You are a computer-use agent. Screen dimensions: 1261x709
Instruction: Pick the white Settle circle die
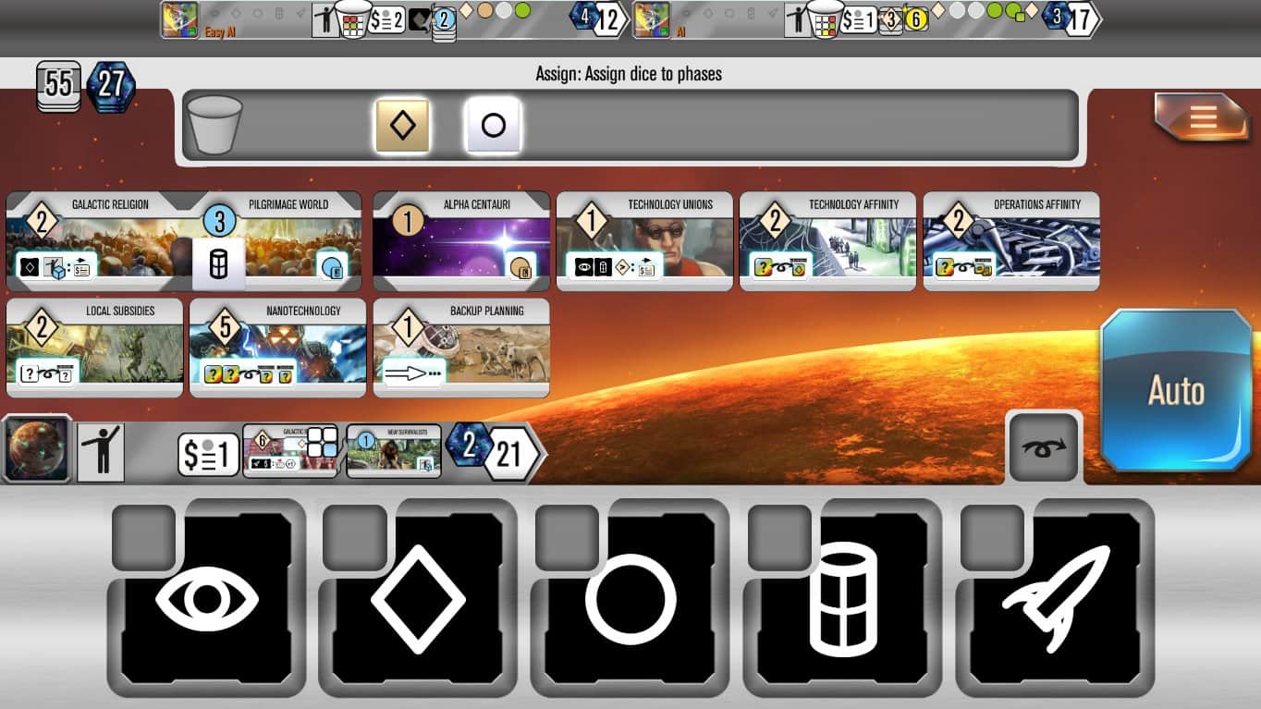pyautogui.click(x=493, y=126)
